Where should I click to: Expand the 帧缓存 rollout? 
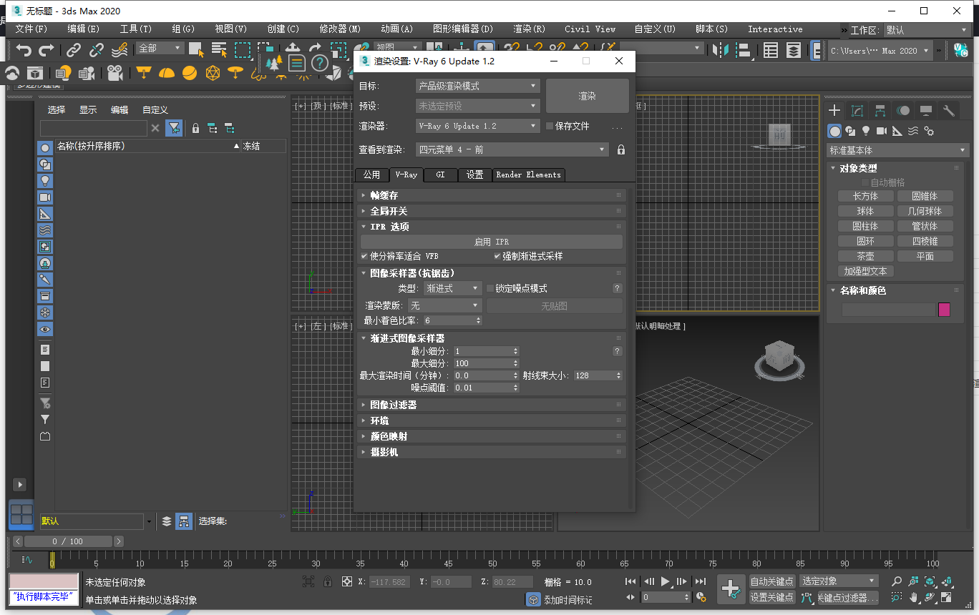[491, 195]
